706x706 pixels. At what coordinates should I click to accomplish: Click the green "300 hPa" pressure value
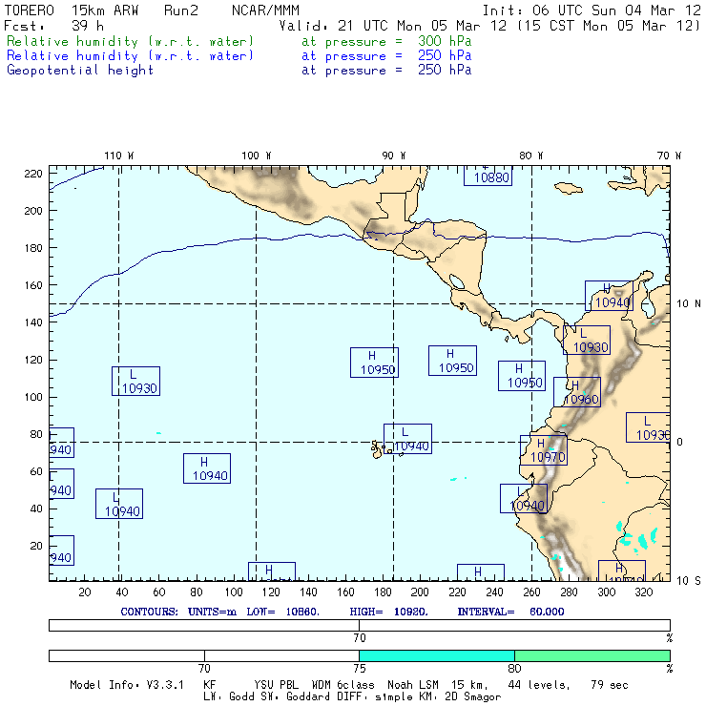445,41
